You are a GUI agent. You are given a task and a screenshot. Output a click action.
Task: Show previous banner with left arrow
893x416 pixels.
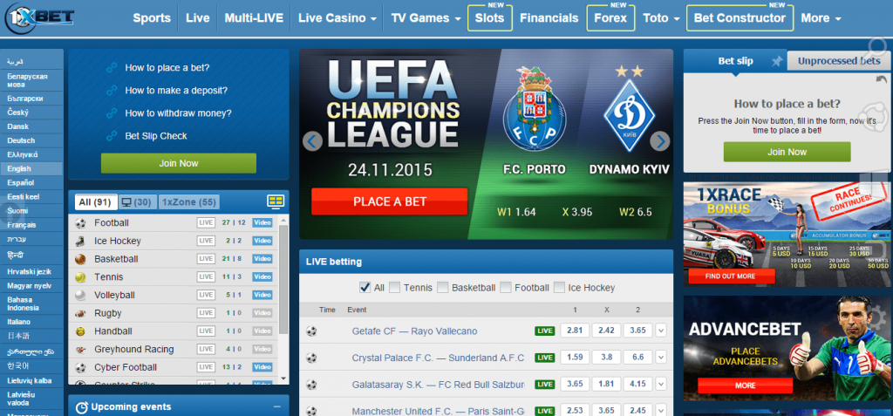click(x=313, y=140)
